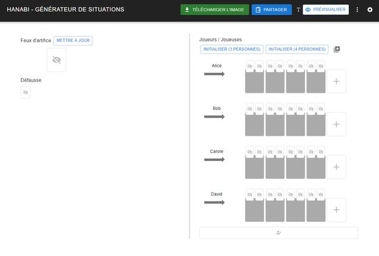Click the Défausse label

(x=31, y=80)
